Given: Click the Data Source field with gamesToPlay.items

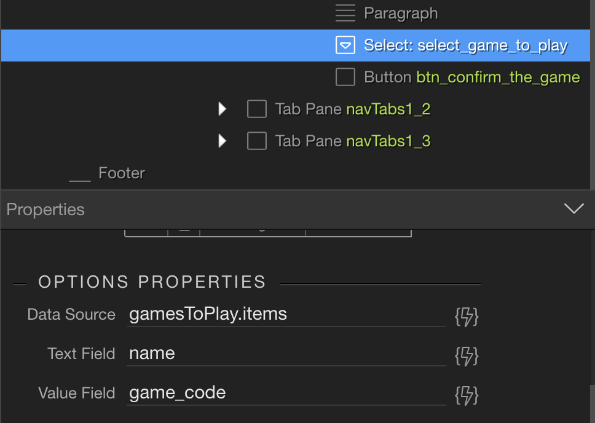Looking at the screenshot, I should point(286,314).
